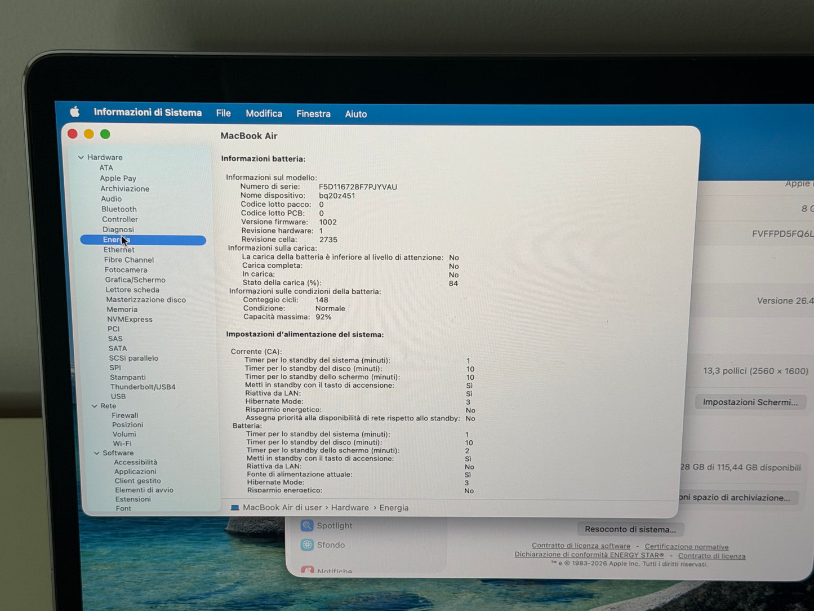Open the Spotlight settings icon

click(x=307, y=525)
